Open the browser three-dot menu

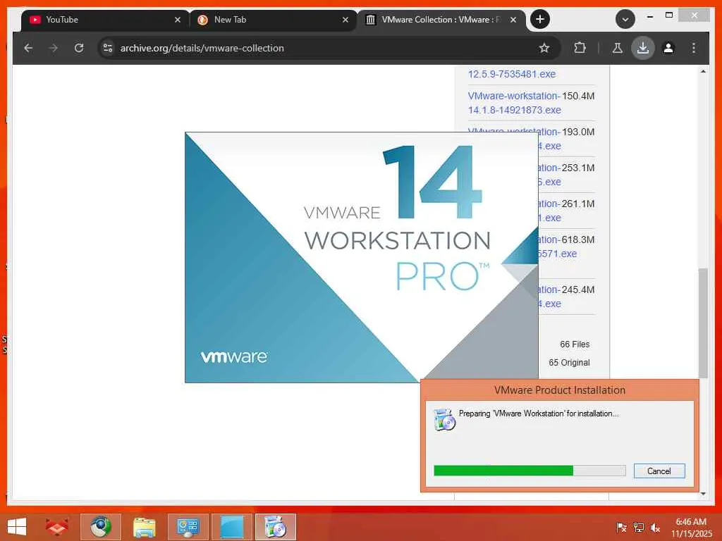(x=694, y=48)
